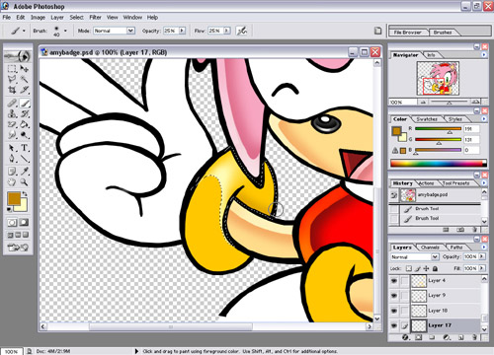This screenshot has height=355, width=494.
Task: Select the Clone Stamp tool
Action: (x=12, y=114)
